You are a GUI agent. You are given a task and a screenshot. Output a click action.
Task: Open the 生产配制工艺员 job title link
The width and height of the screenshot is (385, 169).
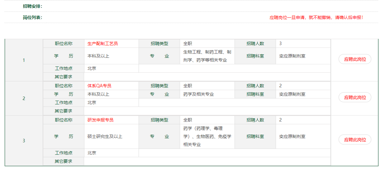pyautogui.click(x=102, y=43)
